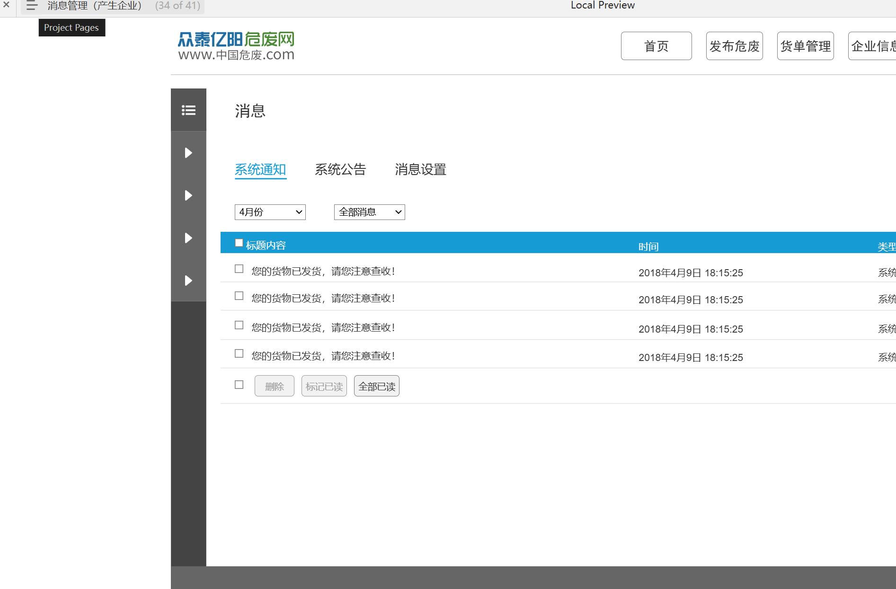Viewport: 896px width, 589px height.
Task: Click the Local Preview title text
Action: click(x=603, y=5)
